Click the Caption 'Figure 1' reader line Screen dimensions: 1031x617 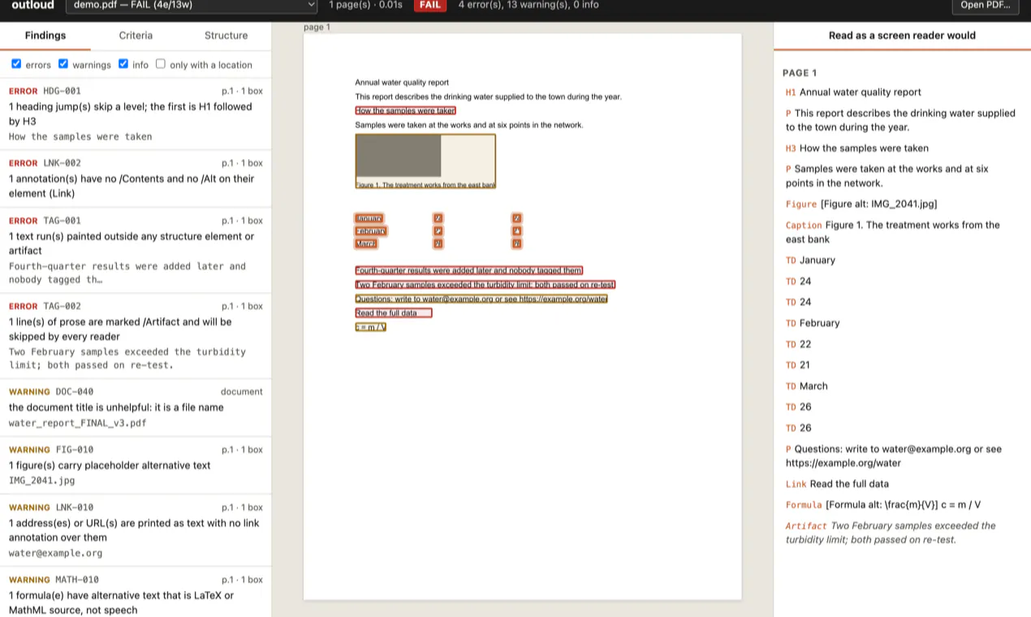coord(893,232)
